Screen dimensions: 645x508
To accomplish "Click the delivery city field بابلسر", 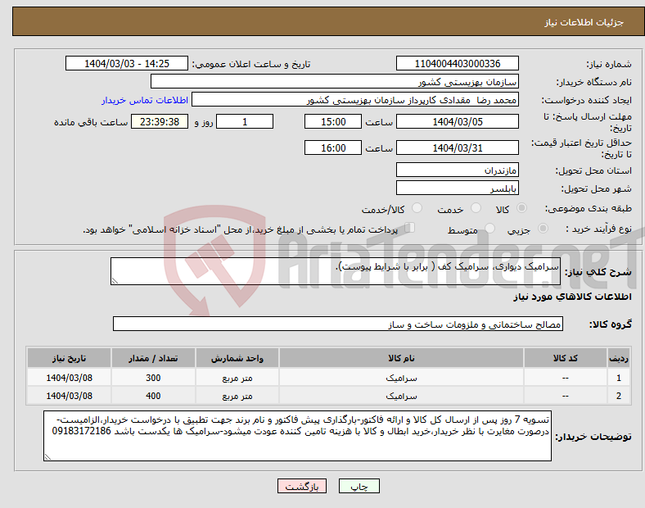I will tap(457, 188).
